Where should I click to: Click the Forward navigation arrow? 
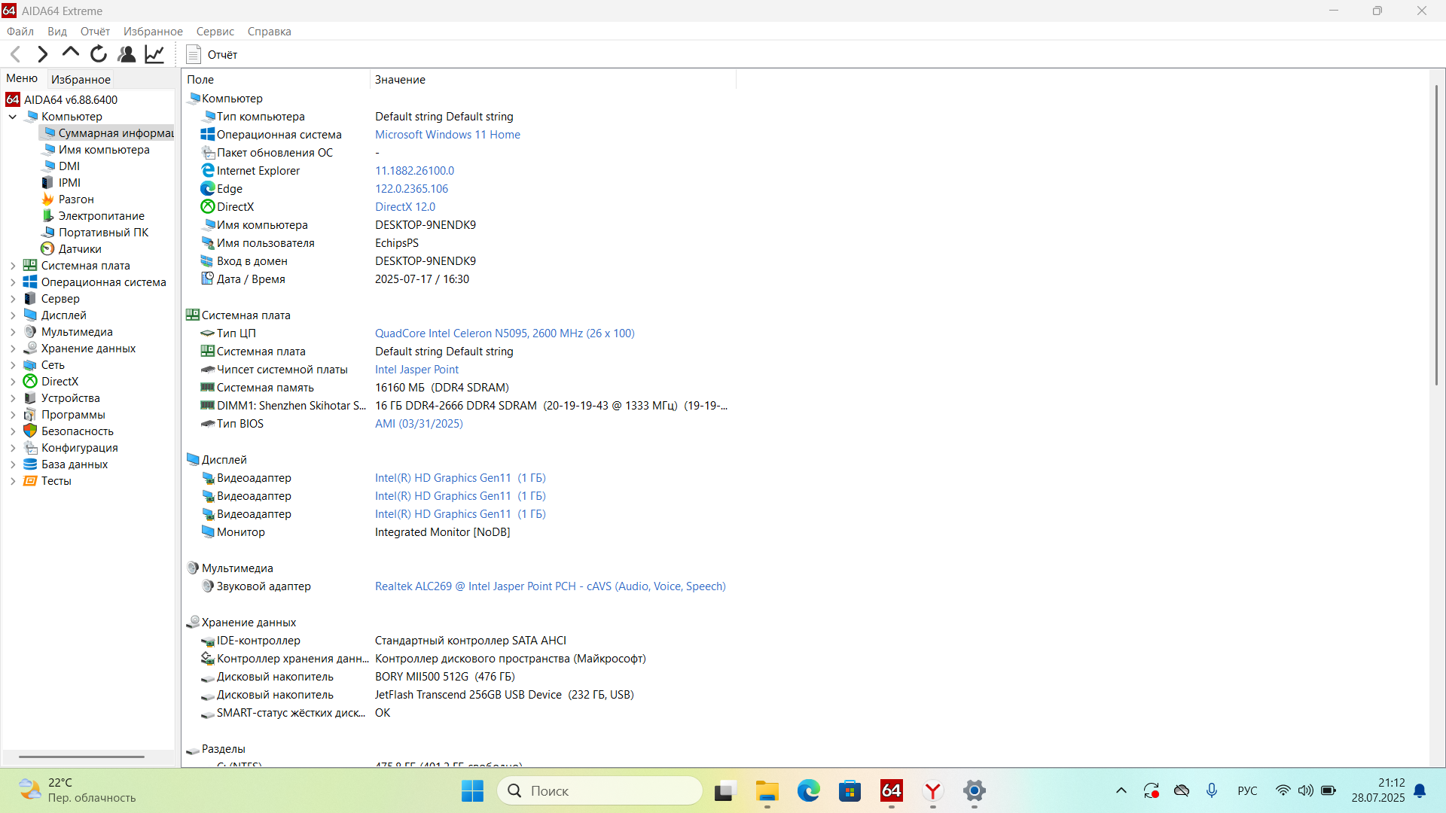tap(43, 54)
